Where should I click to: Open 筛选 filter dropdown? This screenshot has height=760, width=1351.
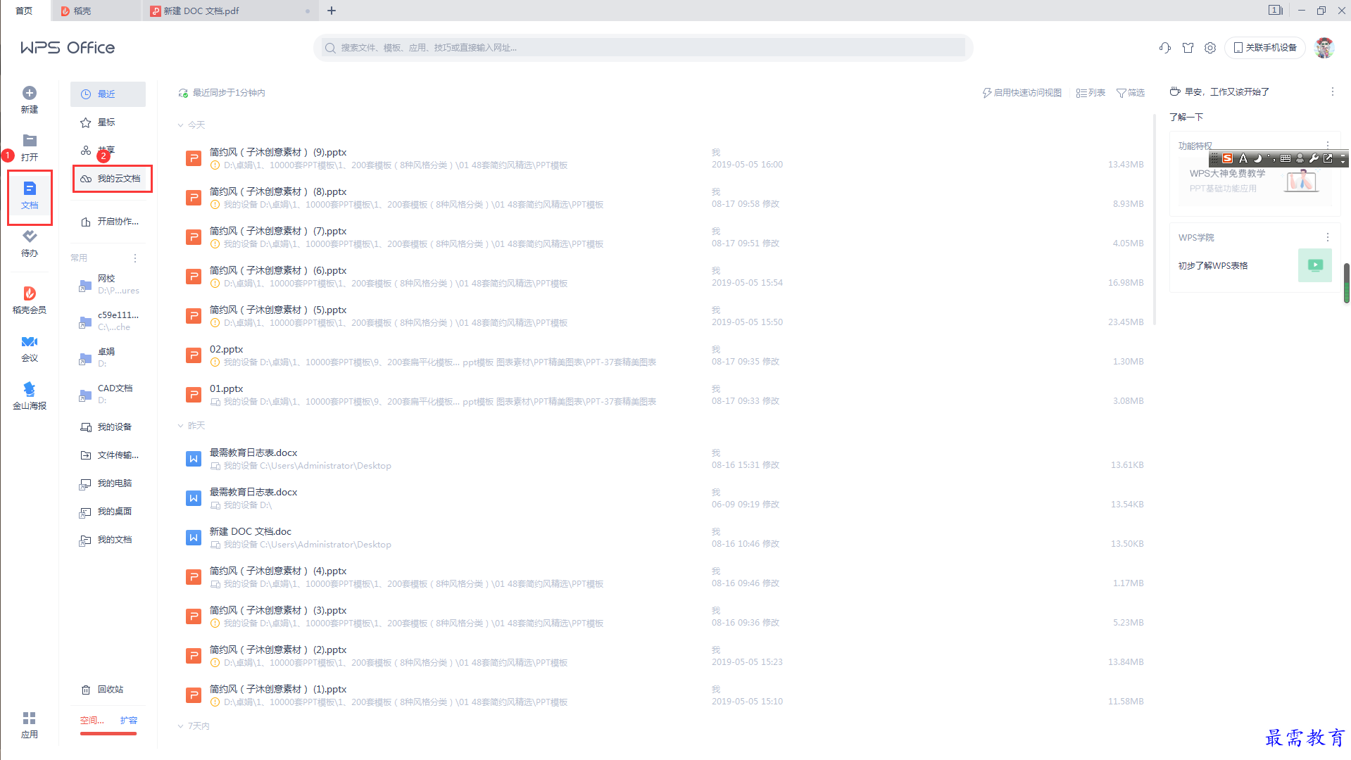1131,93
